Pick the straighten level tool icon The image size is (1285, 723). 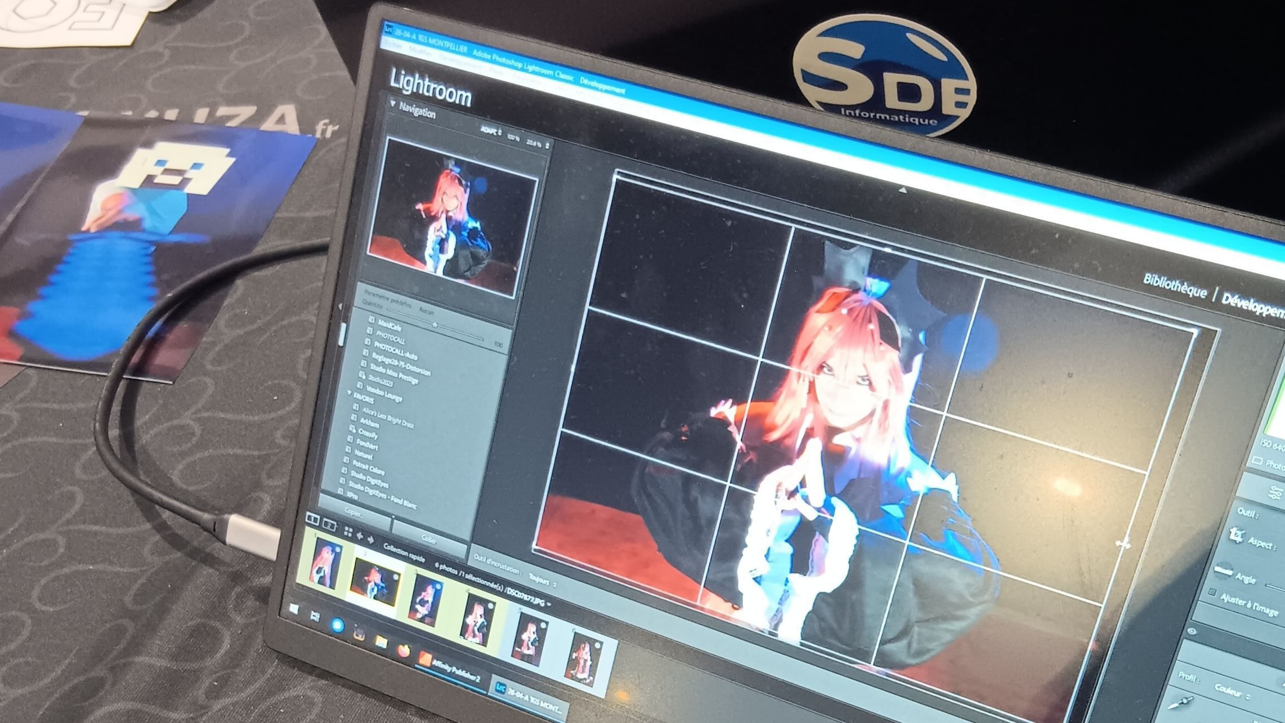point(1223,570)
